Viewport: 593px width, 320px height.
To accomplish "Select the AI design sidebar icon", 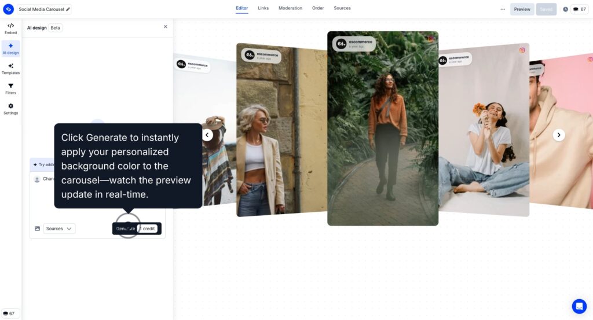I will [10, 49].
